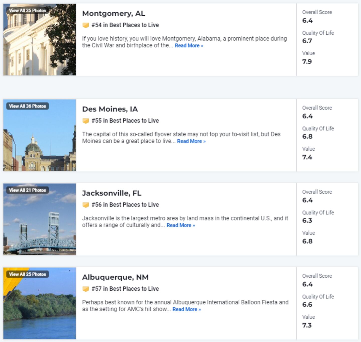Click '#56 in Best Places to Live'

(x=125, y=205)
